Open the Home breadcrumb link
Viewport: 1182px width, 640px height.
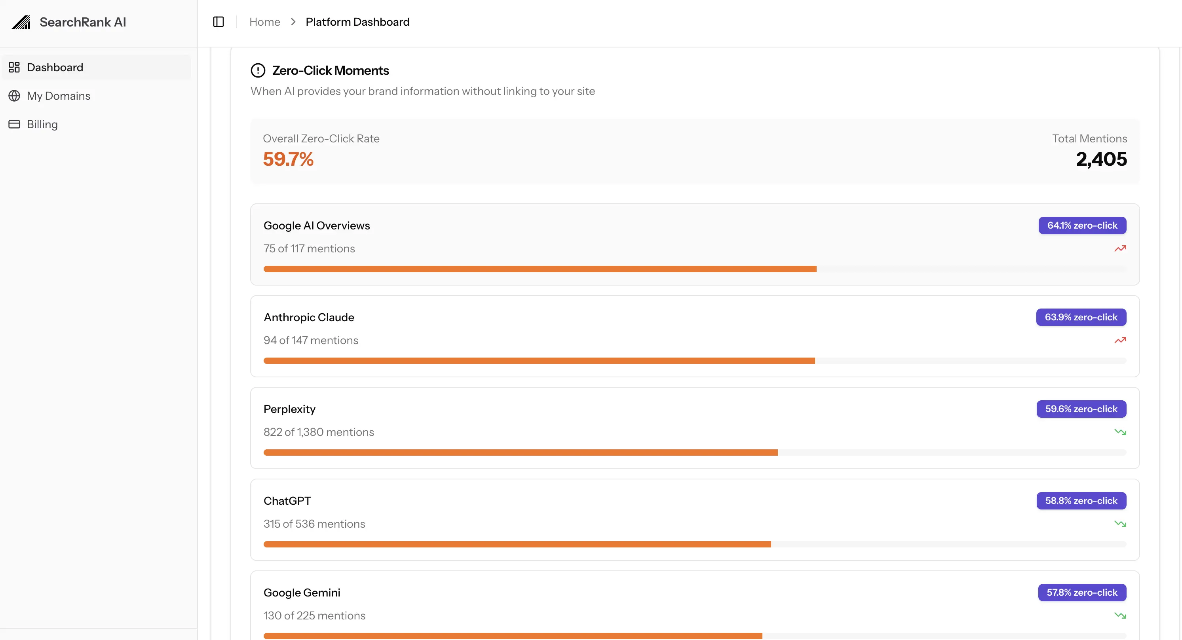tap(265, 21)
